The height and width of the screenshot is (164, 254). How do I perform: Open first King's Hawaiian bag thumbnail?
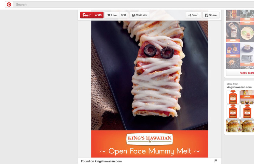click(x=233, y=97)
